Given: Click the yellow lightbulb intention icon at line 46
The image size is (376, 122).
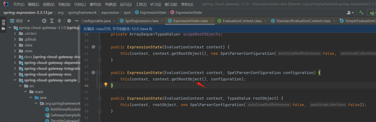Looking at the screenshot, I should pos(106,85).
